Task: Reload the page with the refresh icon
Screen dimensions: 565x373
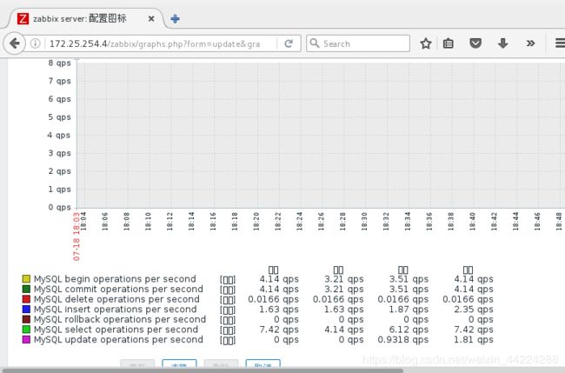Action: coord(289,43)
